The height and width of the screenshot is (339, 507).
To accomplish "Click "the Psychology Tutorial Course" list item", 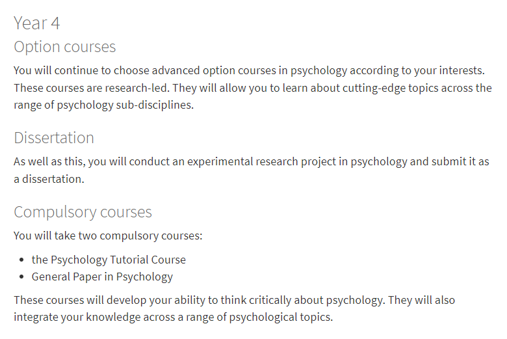I will pos(109,260).
